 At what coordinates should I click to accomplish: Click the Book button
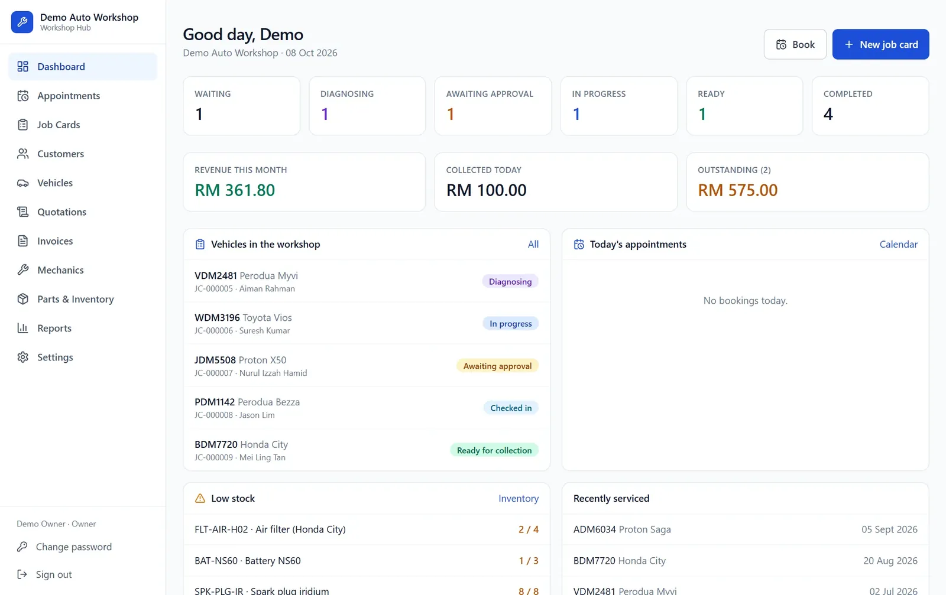[x=795, y=44]
